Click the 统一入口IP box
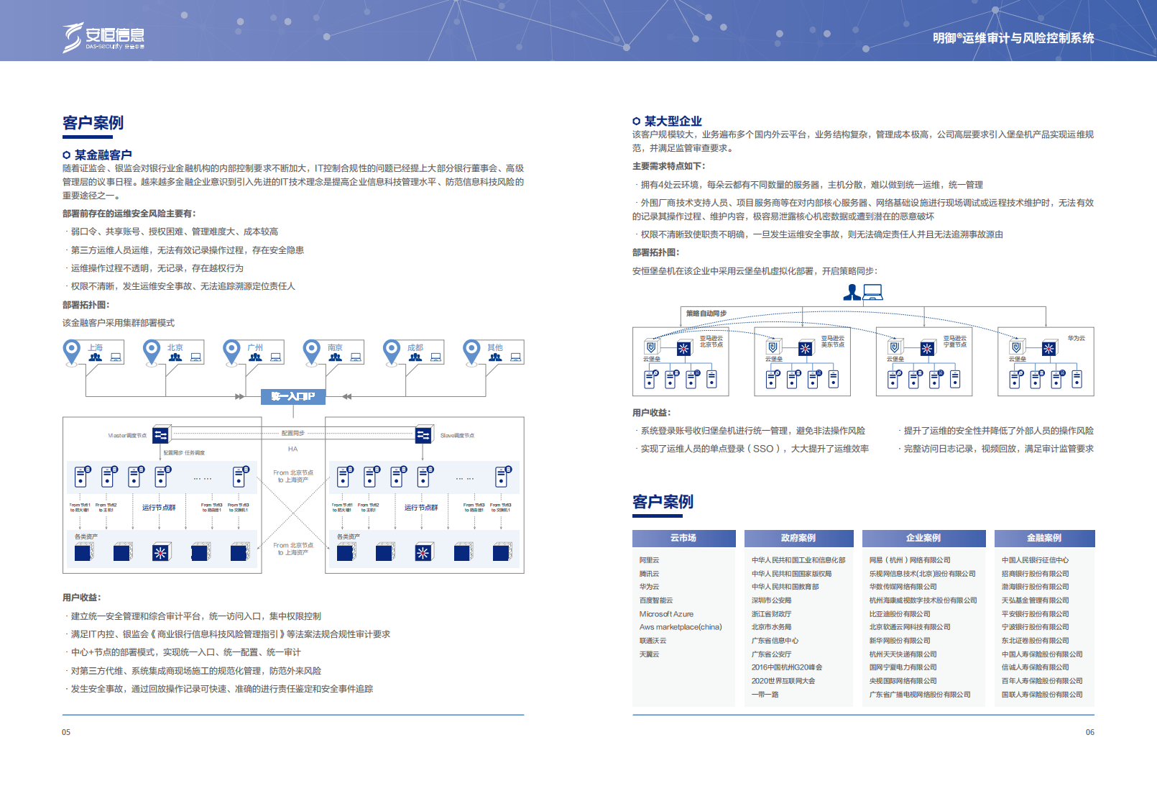 293,396
